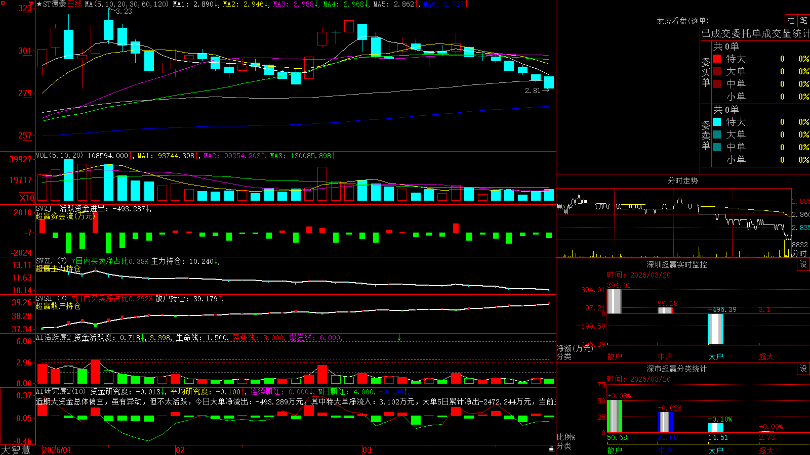Click the AI研究度2(10) indicator name
The width and height of the screenshot is (810, 455).
pos(61,391)
